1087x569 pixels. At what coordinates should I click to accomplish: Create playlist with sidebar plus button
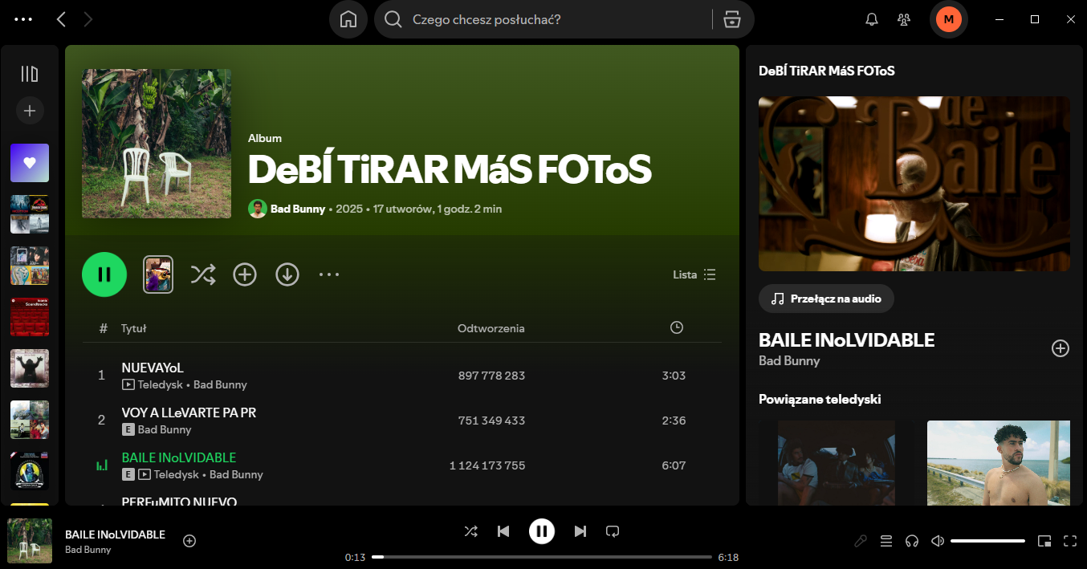(30, 111)
